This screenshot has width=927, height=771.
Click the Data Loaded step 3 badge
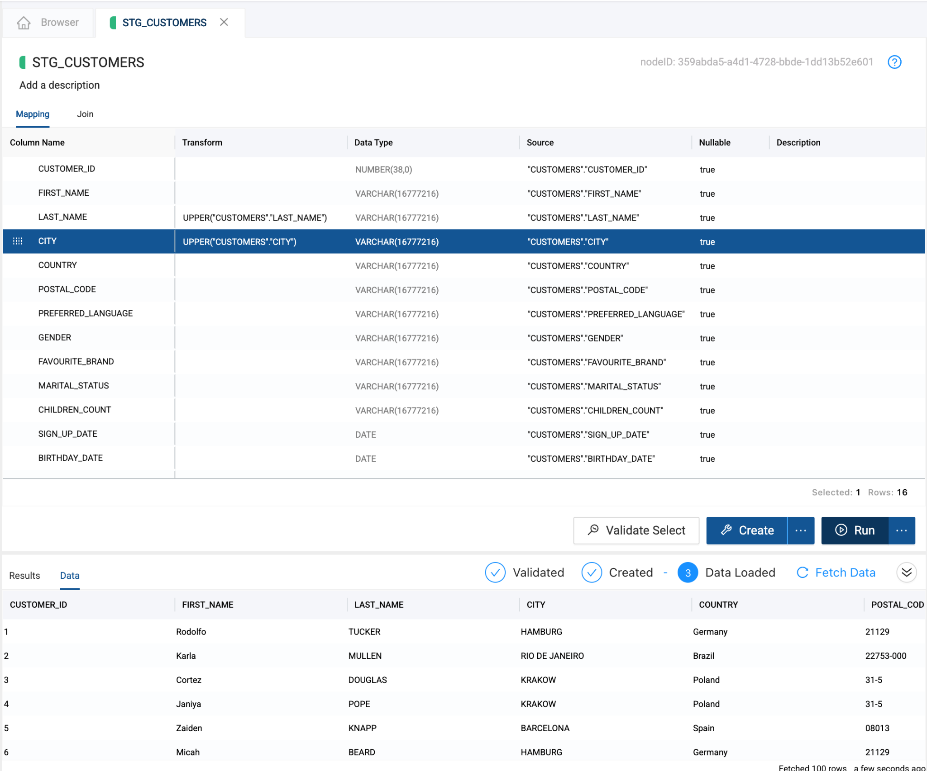point(688,572)
